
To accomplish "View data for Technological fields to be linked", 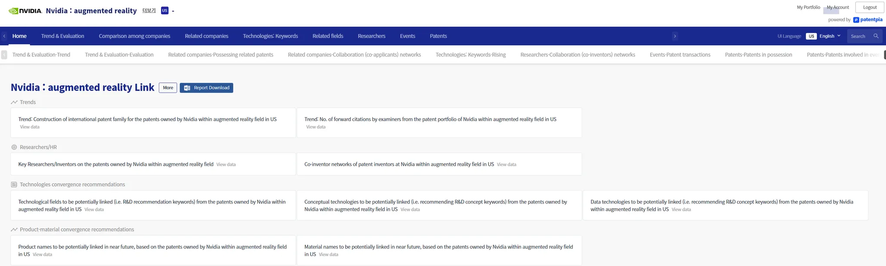I will (94, 210).
